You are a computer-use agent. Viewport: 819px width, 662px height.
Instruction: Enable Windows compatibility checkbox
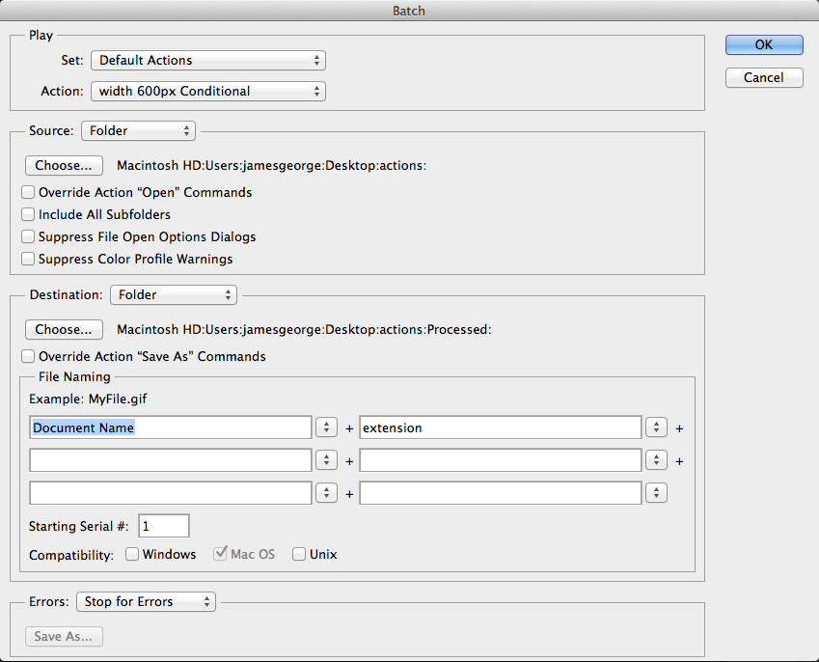(132, 554)
